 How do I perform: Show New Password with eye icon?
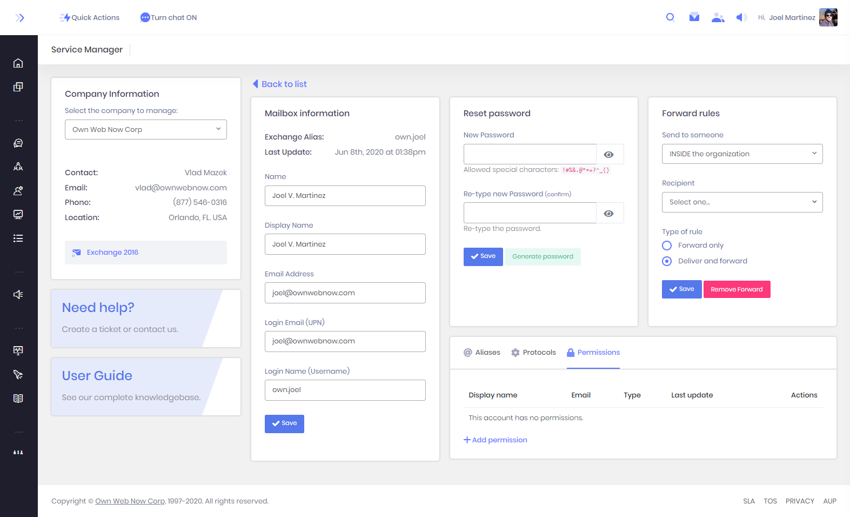click(x=609, y=155)
